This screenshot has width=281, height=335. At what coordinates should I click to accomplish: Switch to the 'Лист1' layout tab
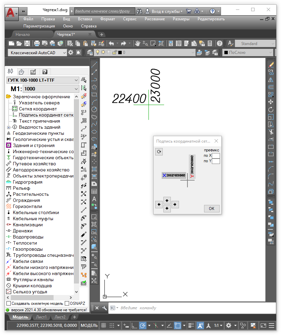(x=41, y=317)
